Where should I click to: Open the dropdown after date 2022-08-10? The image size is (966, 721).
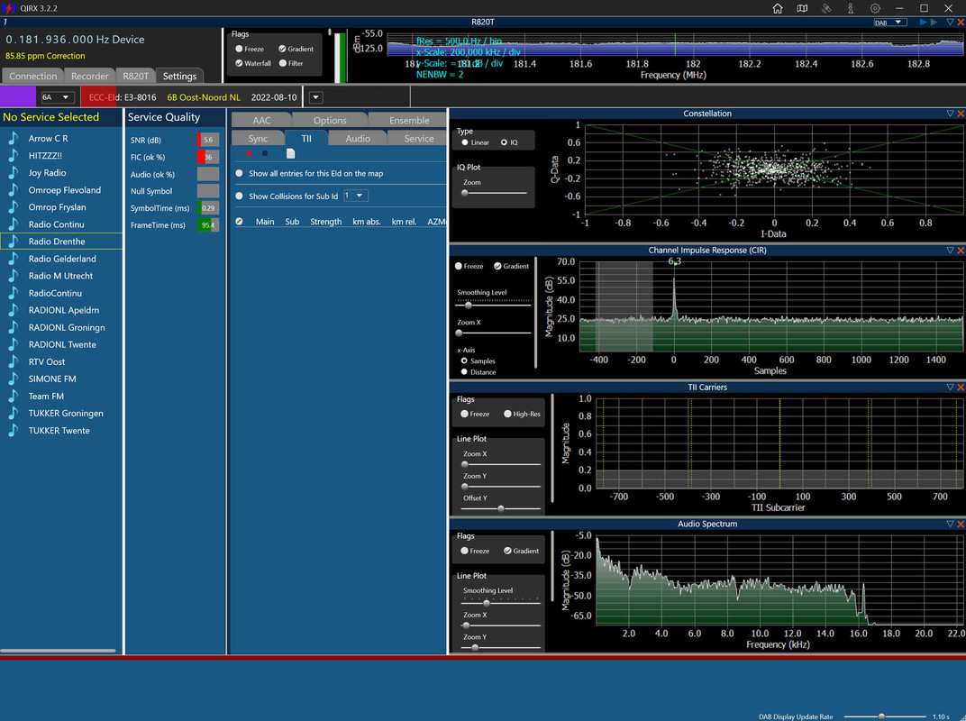pyautogui.click(x=315, y=97)
